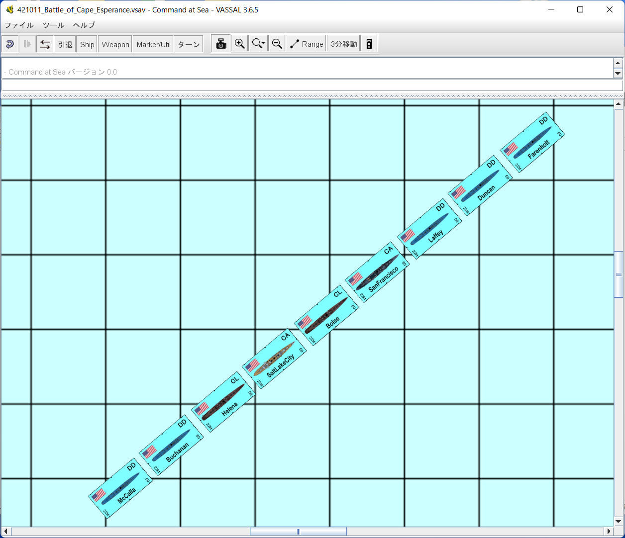
Task: Activate the Range measuring tool
Action: coord(306,44)
